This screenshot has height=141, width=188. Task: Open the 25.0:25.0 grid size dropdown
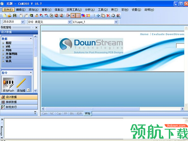pos(22,22)
